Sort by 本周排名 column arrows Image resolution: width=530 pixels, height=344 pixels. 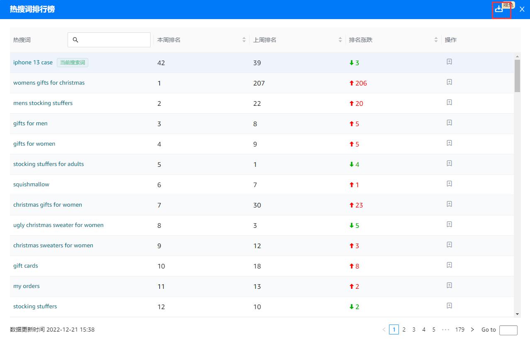244,40
